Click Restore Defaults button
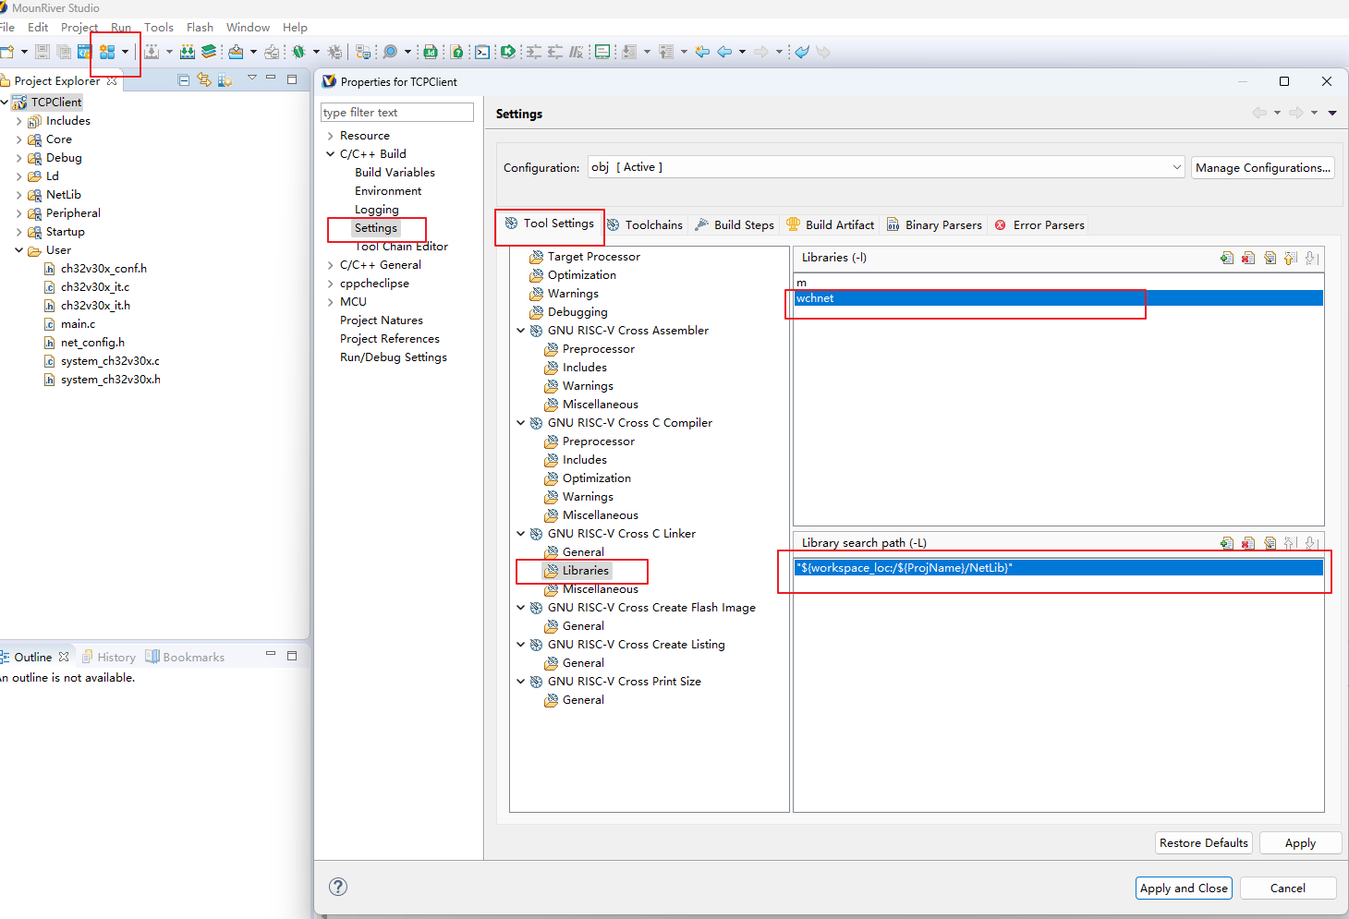 coord(1204,842)
